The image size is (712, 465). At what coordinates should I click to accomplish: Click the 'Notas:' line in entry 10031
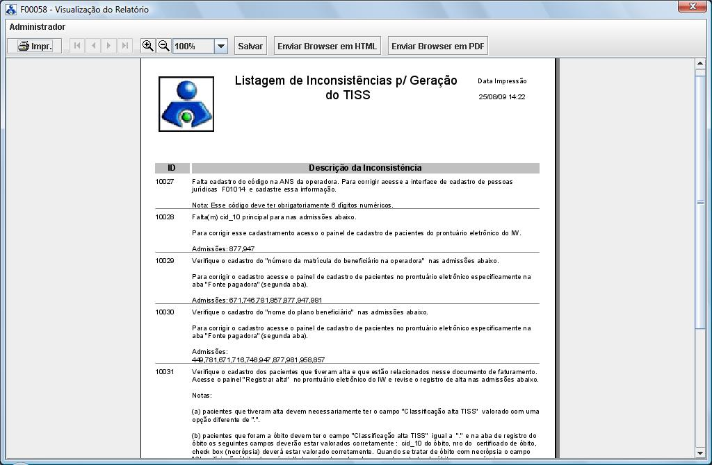tap(202, 395)
